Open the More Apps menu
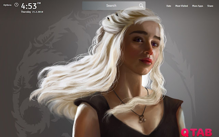Image resolution: width=219 pixels, height=137 pixels. click(197, 6)
